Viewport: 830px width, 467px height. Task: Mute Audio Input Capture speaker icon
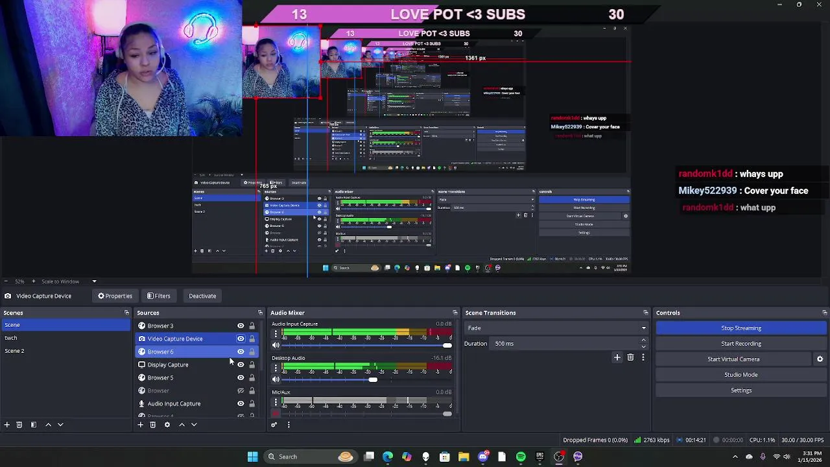coord(276,346)
